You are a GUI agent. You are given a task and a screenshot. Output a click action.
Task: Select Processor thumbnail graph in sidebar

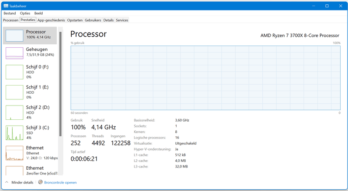(14, 36)
